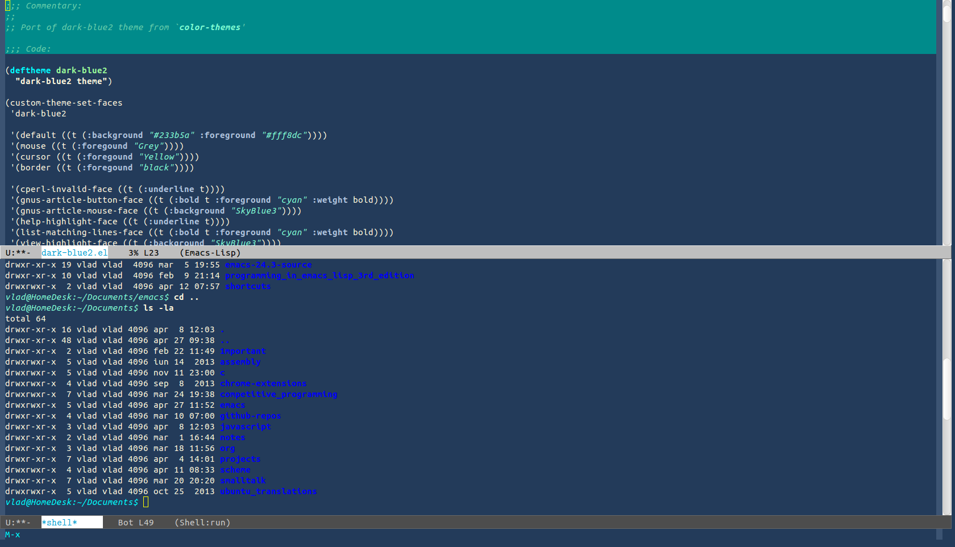955x547 pixels.
Task: Open the scheme directory entry
Action: coord(235,470)
